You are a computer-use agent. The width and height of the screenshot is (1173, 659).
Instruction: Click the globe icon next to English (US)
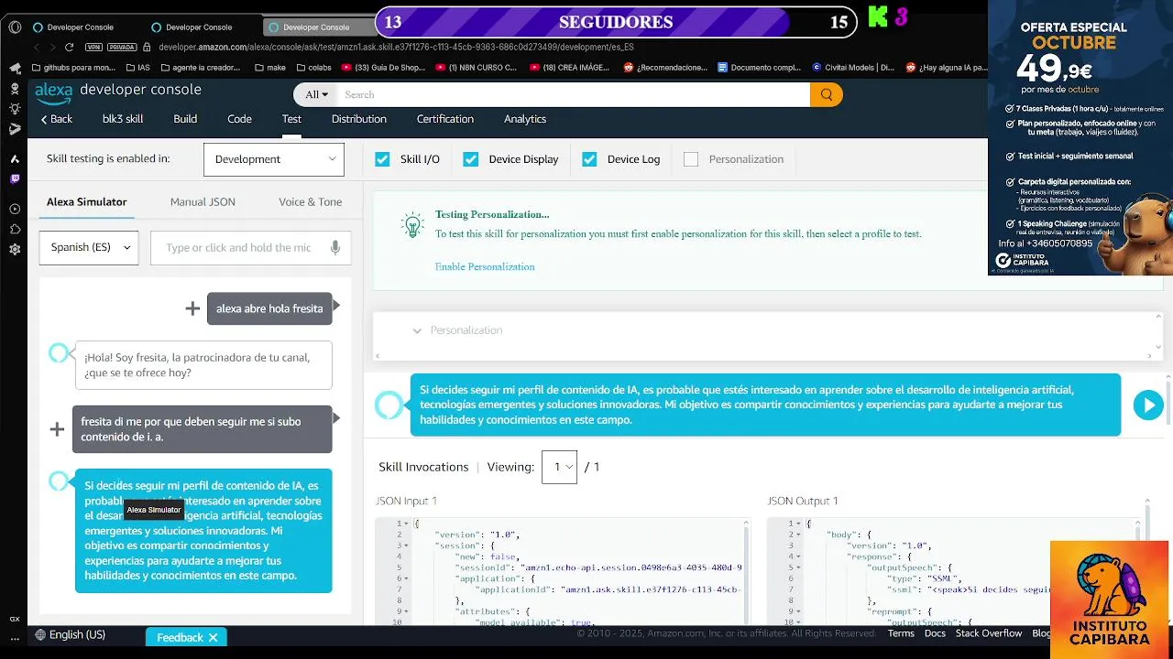[x=40, y=635]
